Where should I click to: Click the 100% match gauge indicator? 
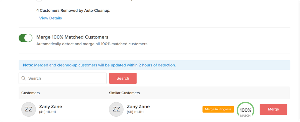pyautogui.click(x=245, y=109)
